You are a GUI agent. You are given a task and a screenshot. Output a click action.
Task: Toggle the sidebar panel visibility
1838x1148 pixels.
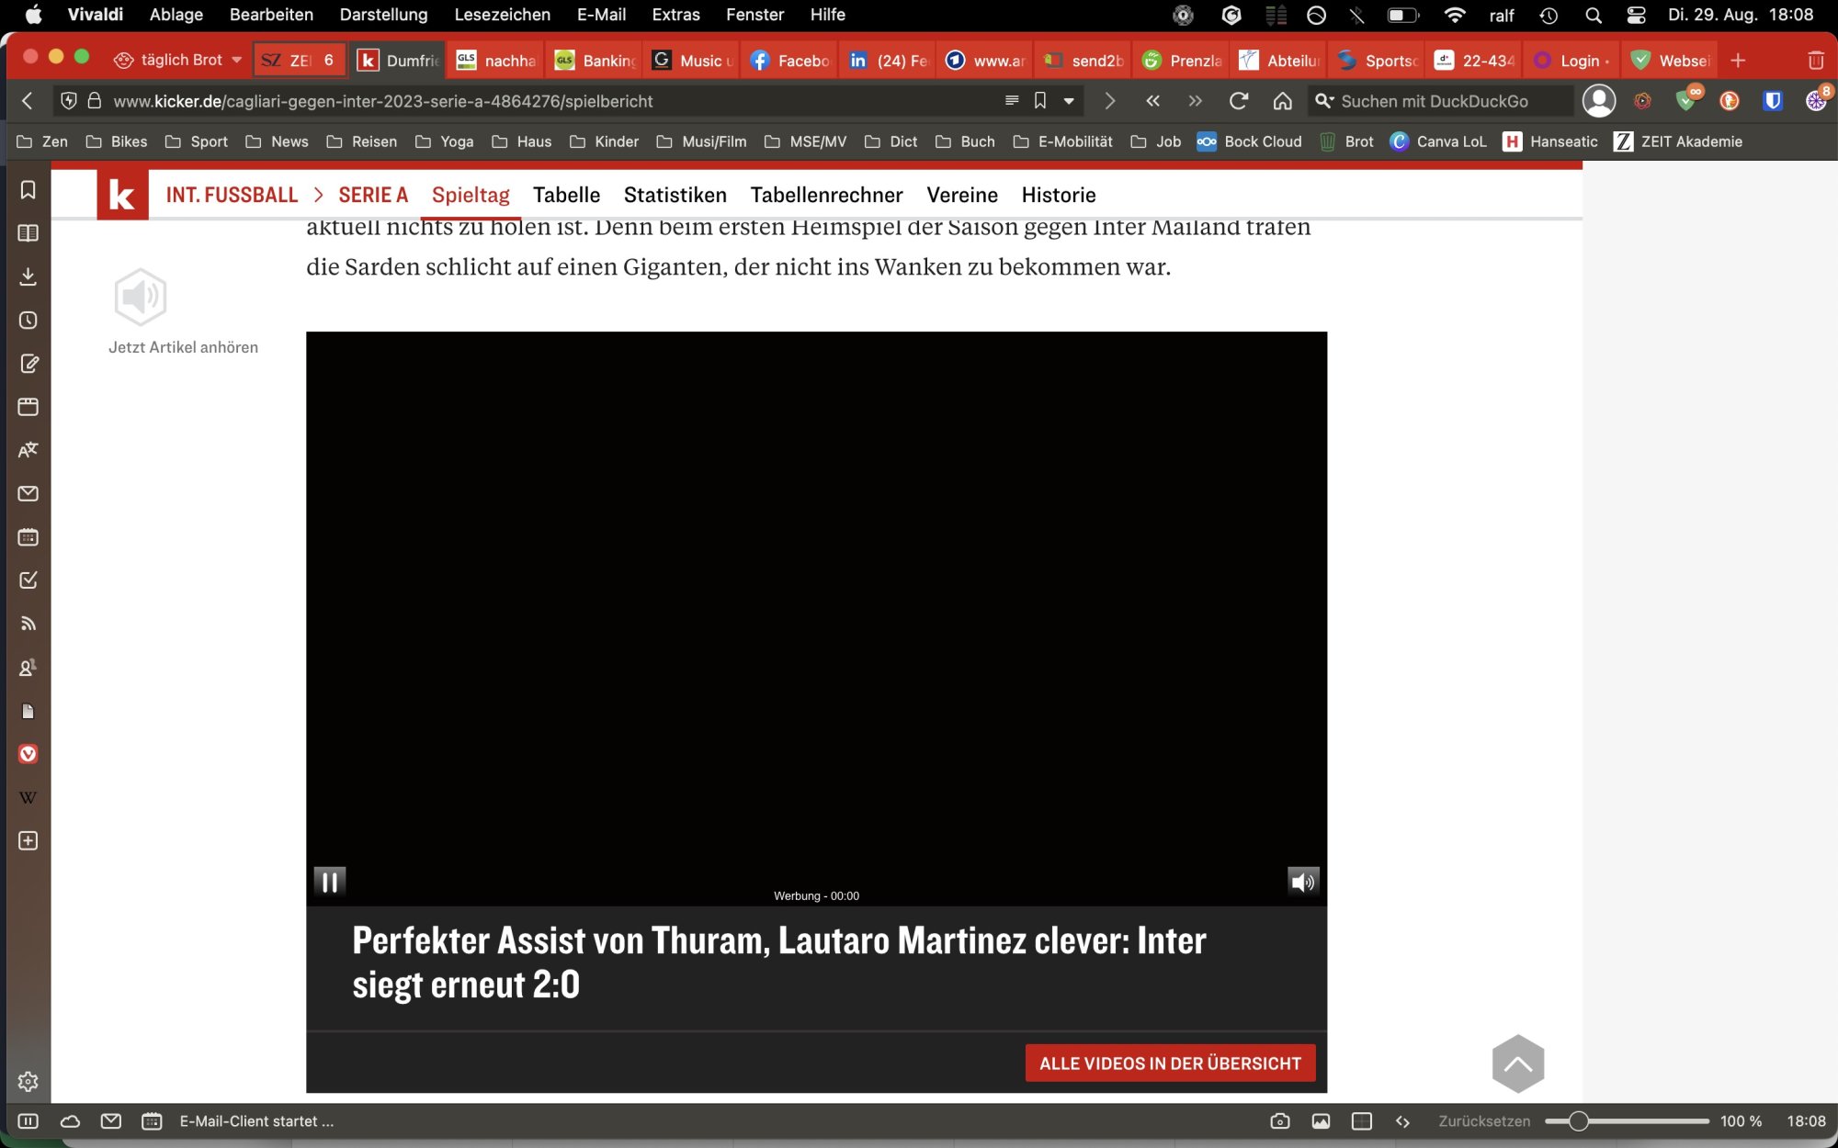(x=28, y=1121)
